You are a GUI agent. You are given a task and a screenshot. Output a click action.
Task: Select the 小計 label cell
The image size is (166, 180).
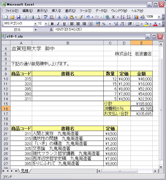(117, 104)
